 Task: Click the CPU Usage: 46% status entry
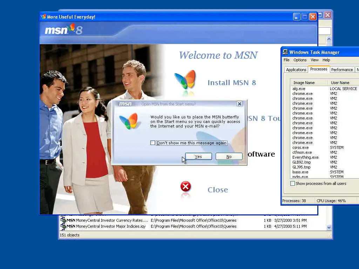coord(331,201)
